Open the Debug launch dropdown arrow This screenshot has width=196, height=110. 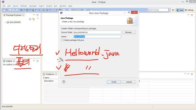(24, 10)
